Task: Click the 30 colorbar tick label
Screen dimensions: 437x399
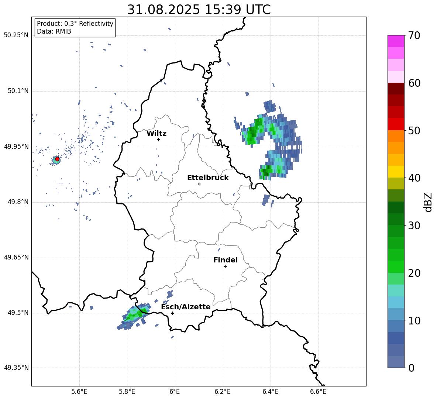Action: pyautogui.click(x=414, y=226)
